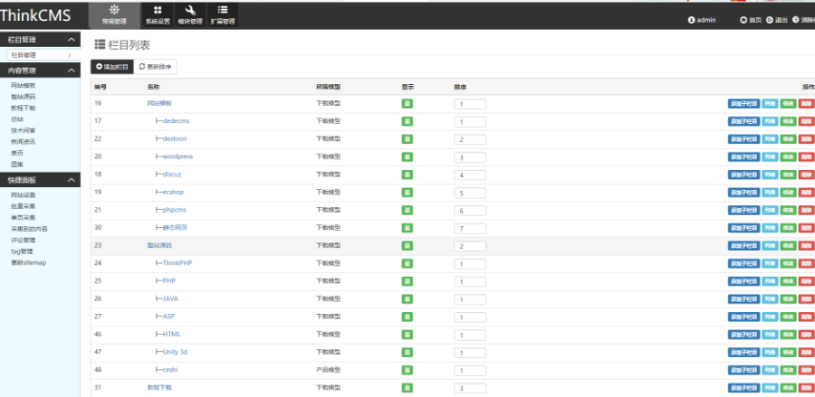Click 添加子栏目 for the 网站模板 row

point(743,104)
